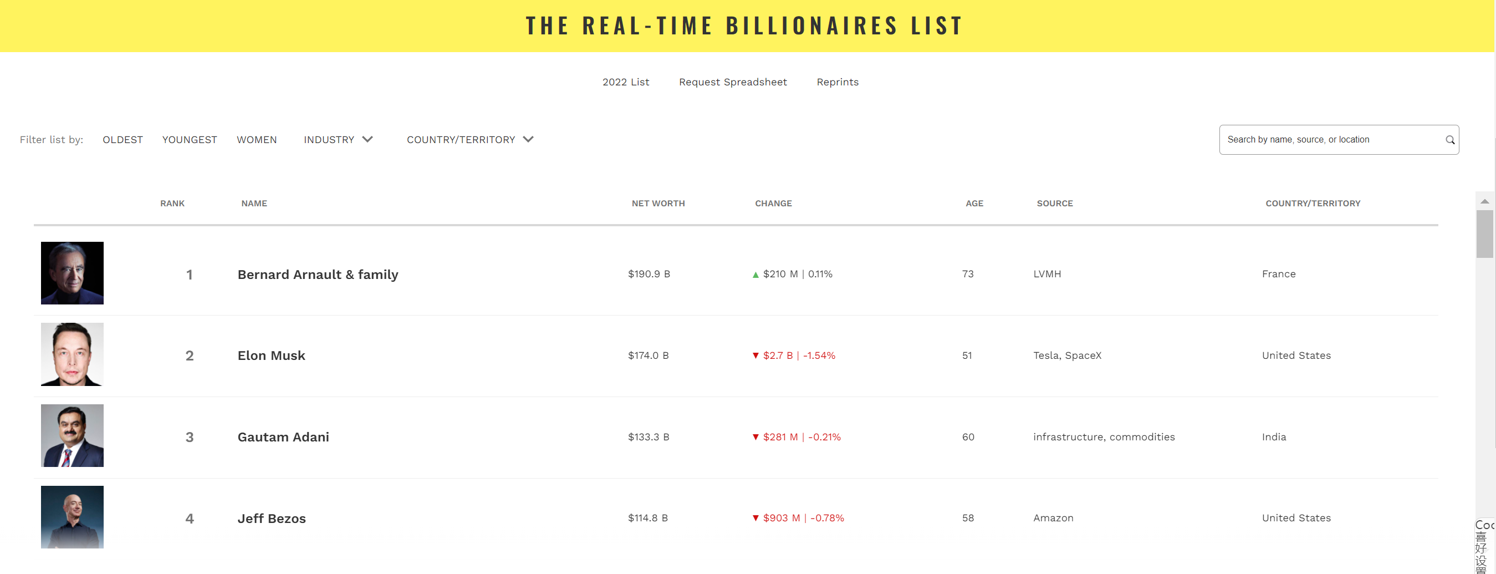This screenshot has height=574, width=1496.
Task: Click the Net Worth column header
Action: point(658,204)
